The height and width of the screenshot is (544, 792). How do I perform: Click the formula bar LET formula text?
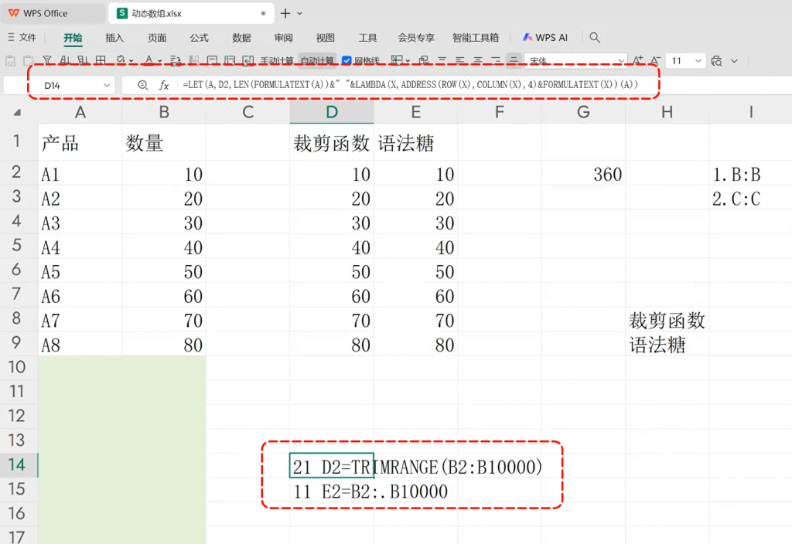pos(410,85)
